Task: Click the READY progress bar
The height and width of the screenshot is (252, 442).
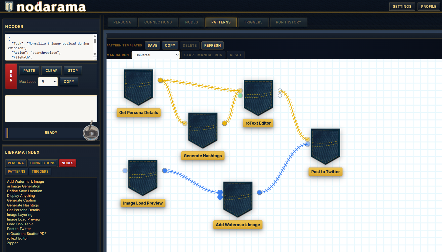Action: (51, 133)
